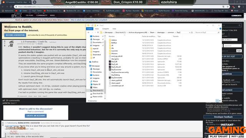Reload the Chrome page
This screenshot has height=138, width=246.
(11, 7)
